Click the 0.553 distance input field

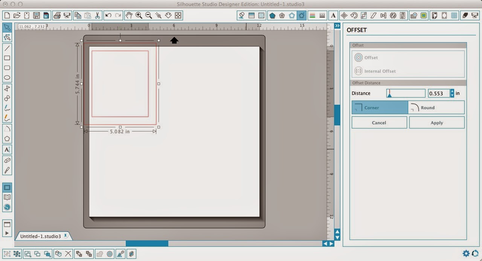pyautogui.click(x=439, y=93)
